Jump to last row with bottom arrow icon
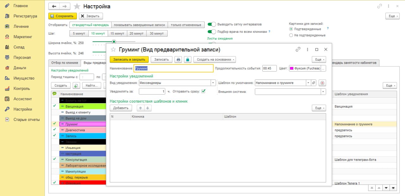 (x=393, y=188)
